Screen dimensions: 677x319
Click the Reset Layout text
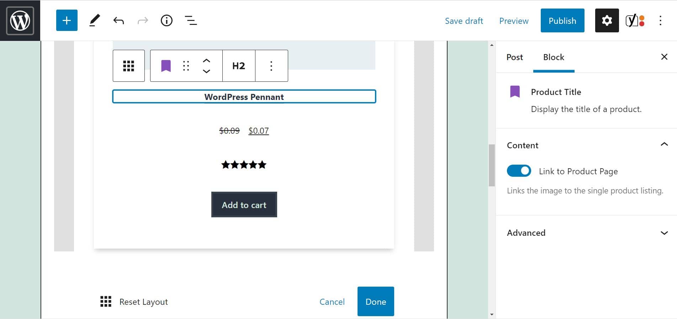tap(143, 302)
